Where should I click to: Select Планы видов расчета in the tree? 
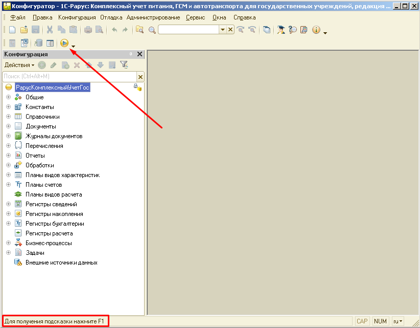pyautogui.click(x=54, y=194)
